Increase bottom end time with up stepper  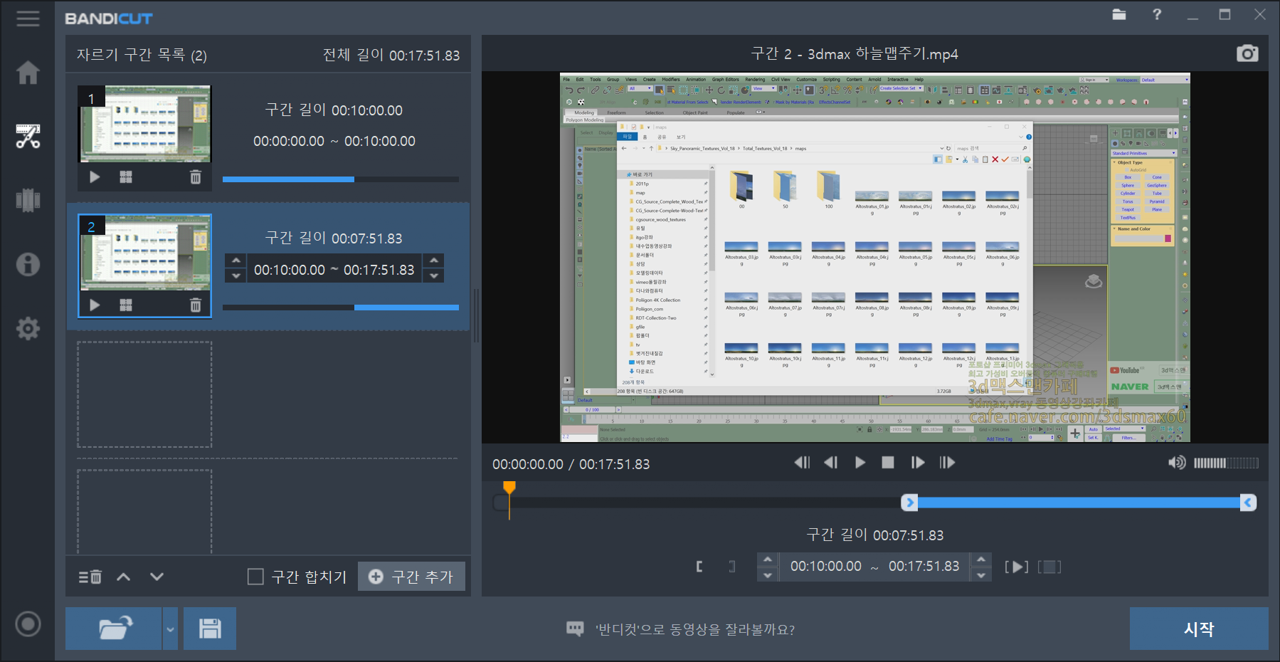click(x=981, y=559)
